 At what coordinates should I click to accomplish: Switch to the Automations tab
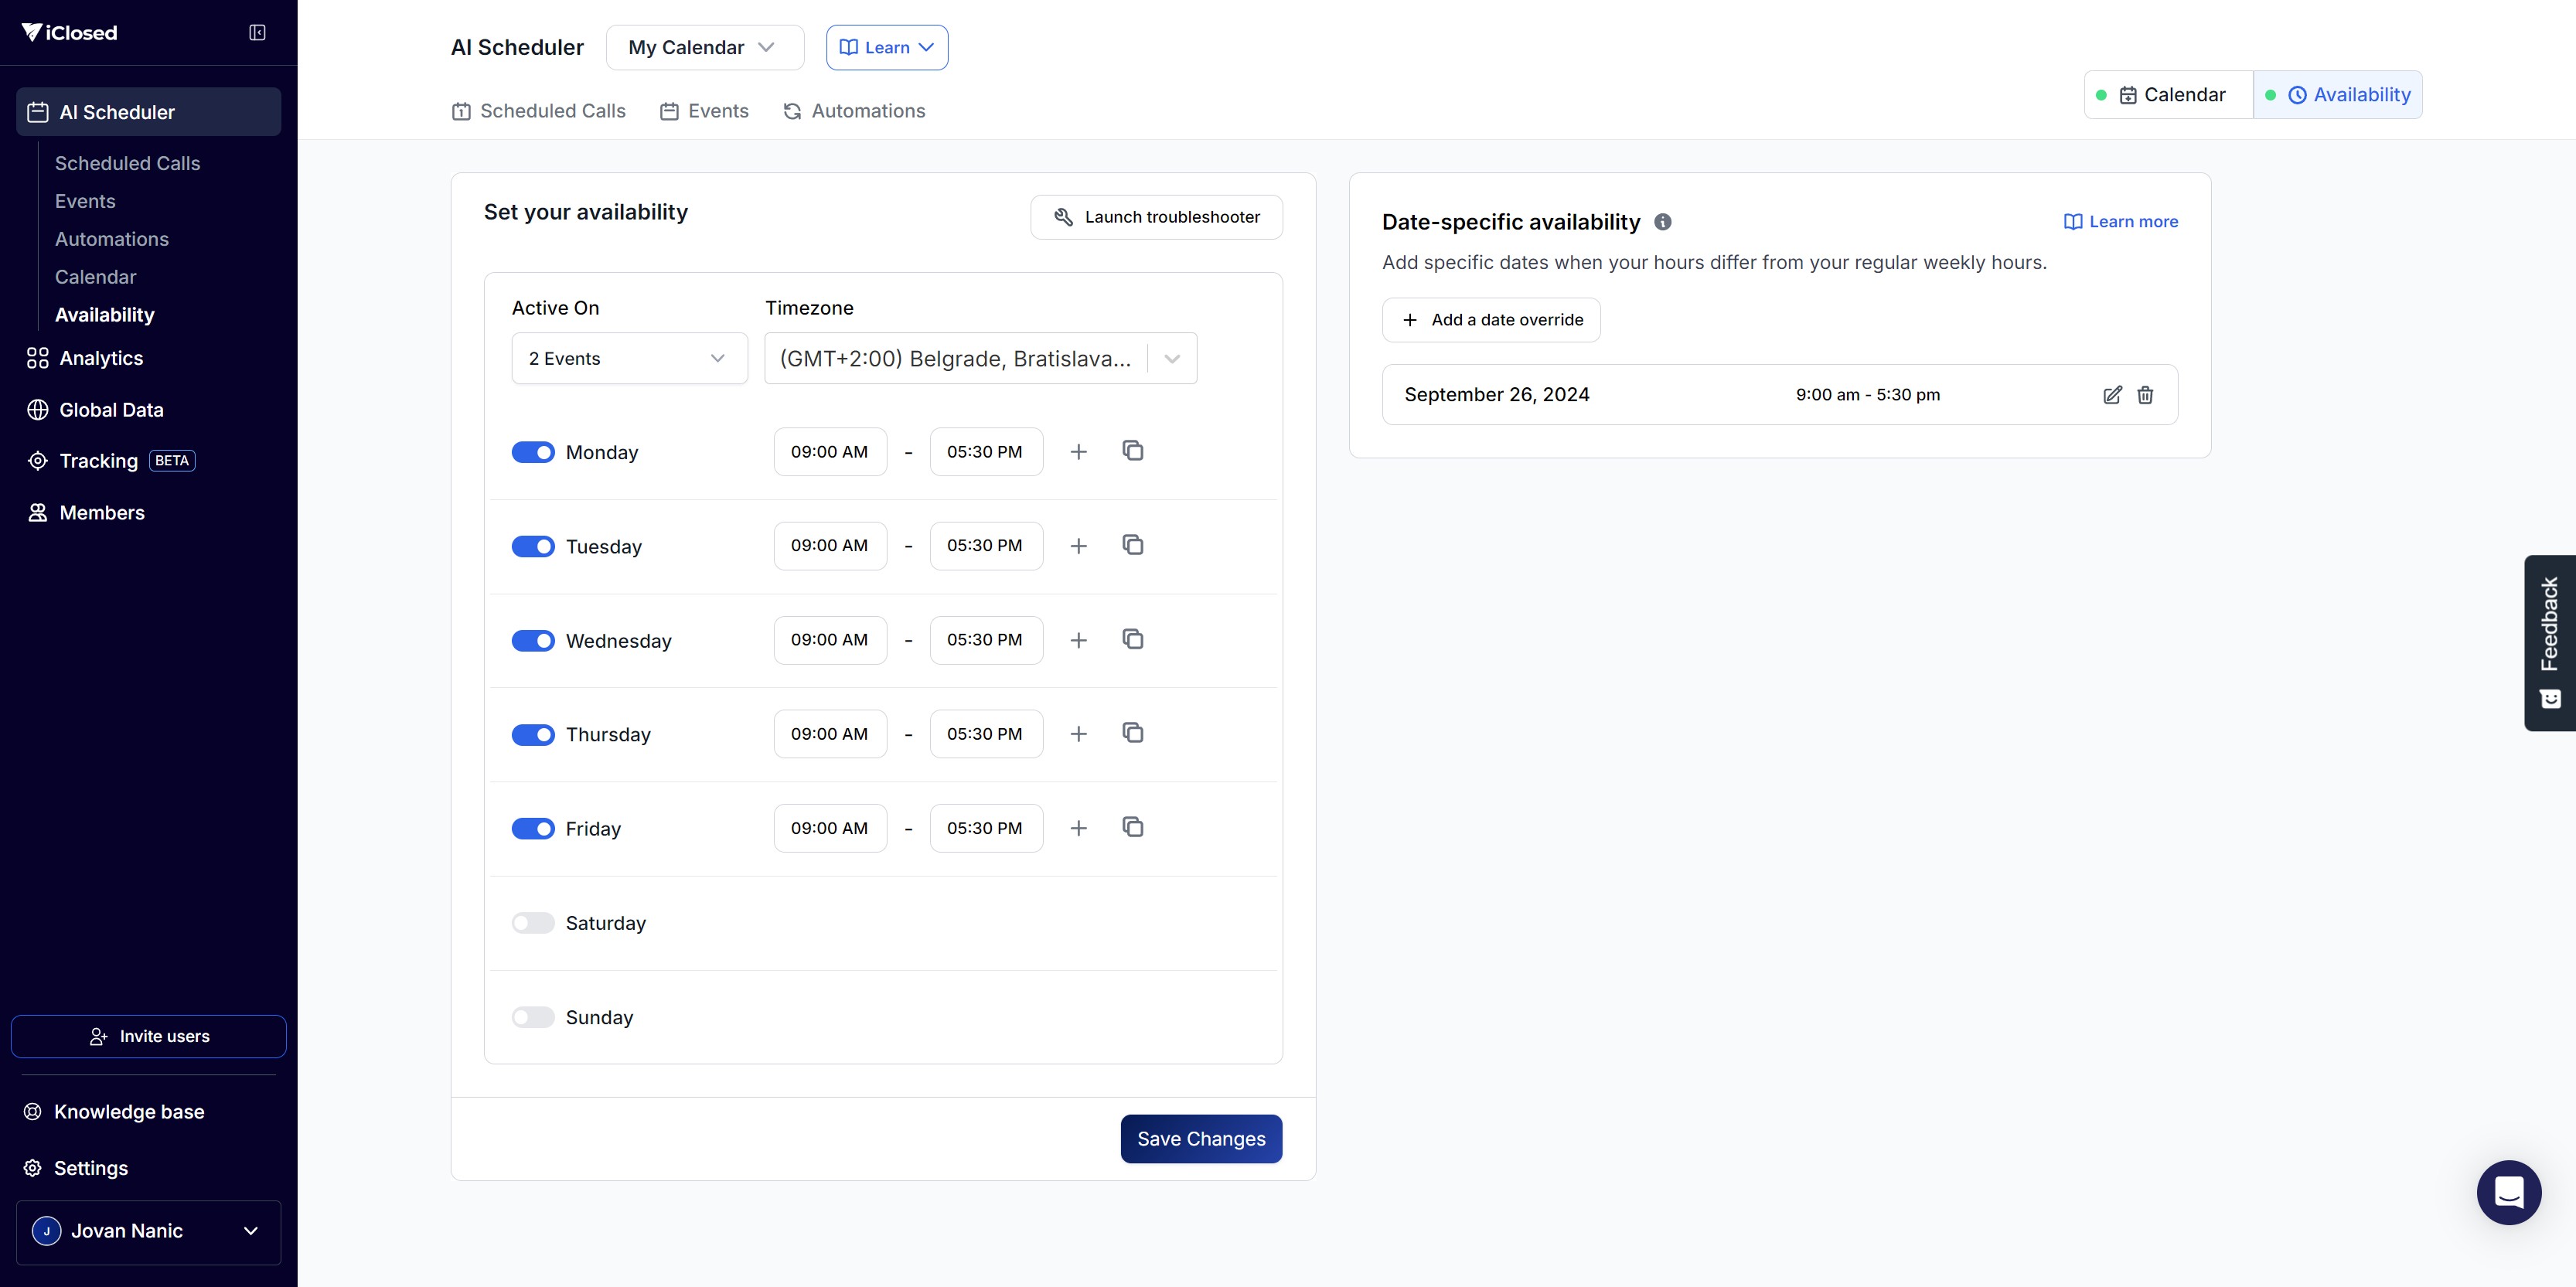854,111
